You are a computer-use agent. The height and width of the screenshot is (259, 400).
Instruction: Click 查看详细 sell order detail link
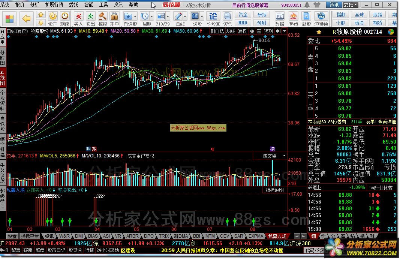[x=387, y=122]
